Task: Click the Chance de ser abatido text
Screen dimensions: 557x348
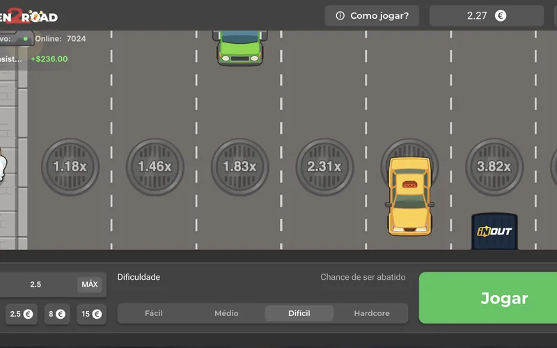Action: point(363,277)
